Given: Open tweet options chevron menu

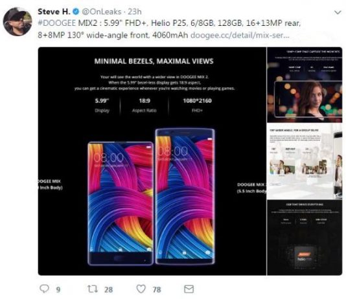Looking at the screenshot, I should [338, 12].
